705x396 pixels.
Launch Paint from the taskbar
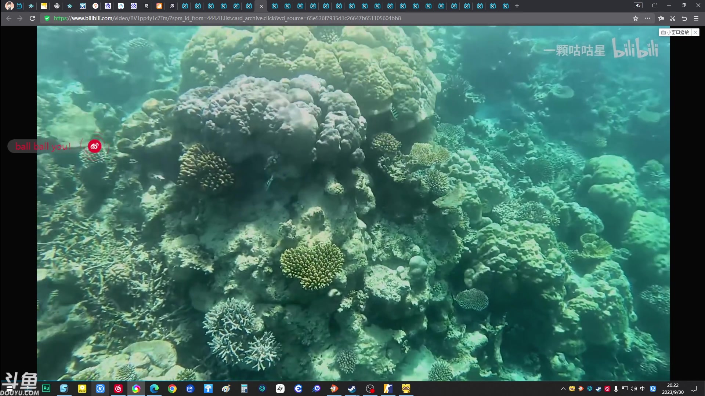click(x=226, y=389)
